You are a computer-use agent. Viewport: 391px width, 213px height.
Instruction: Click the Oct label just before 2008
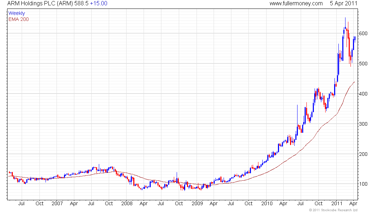(109, 203)
